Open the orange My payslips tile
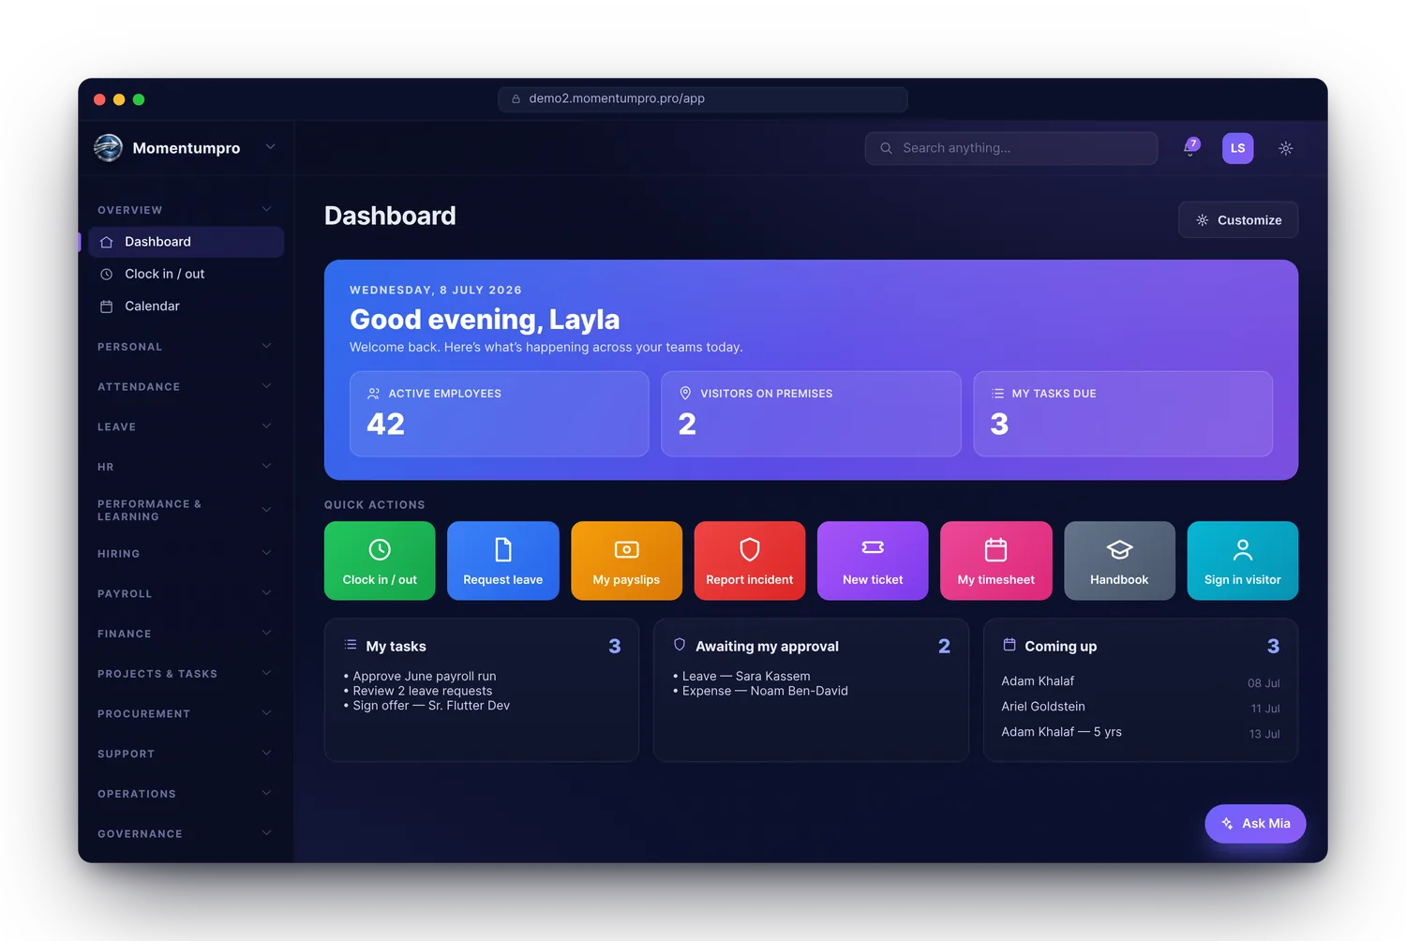 coord(626,560)
